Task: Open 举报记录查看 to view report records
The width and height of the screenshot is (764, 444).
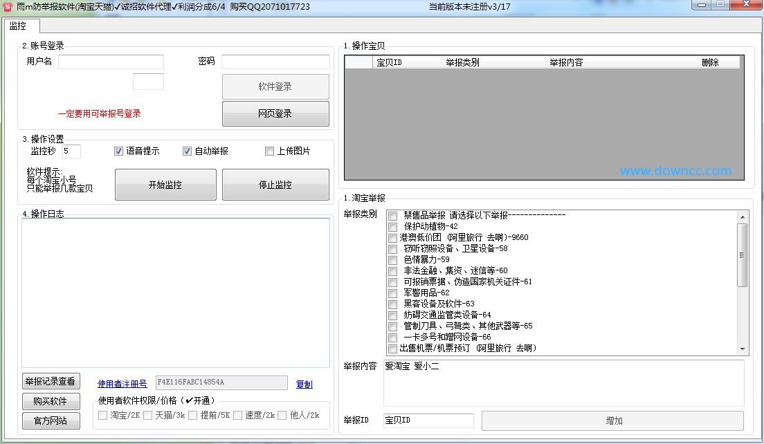Action: click(x=51, y=380)
